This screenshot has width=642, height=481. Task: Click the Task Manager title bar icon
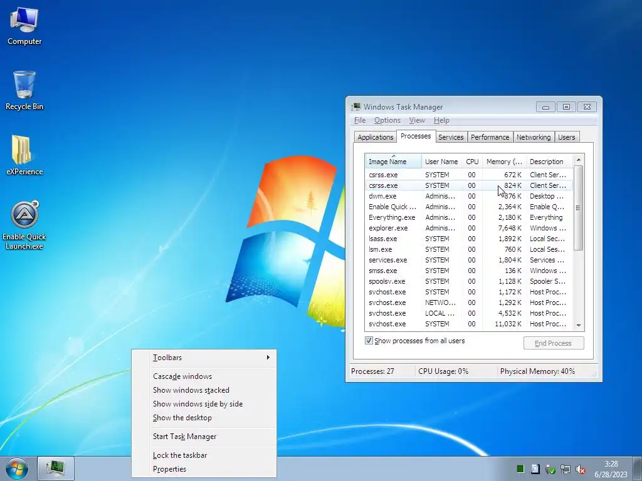click(x=356, y=106)
